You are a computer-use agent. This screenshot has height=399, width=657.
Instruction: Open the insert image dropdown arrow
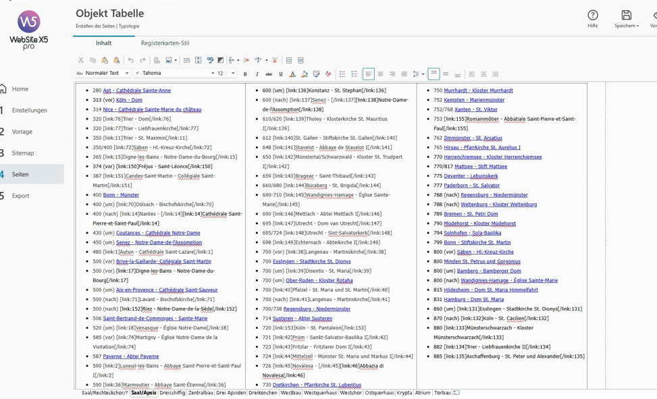click(176, 60)
